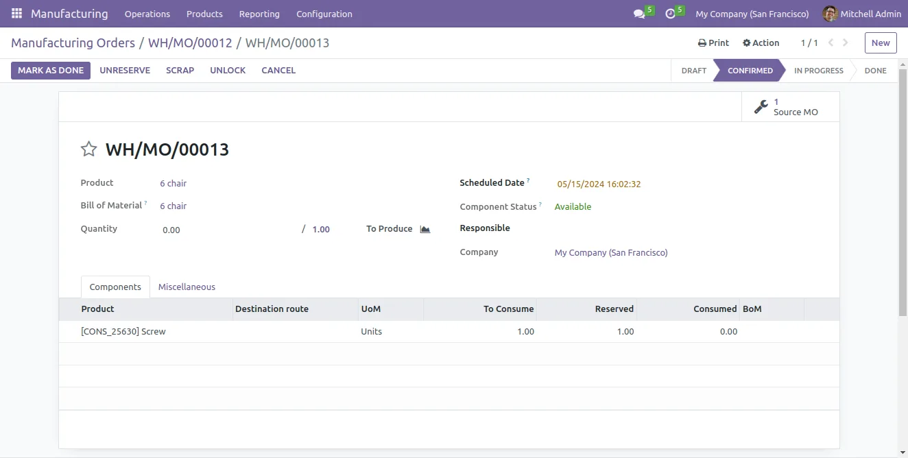Open the activities clock icon
908x458 pixels.
(670, 14)
